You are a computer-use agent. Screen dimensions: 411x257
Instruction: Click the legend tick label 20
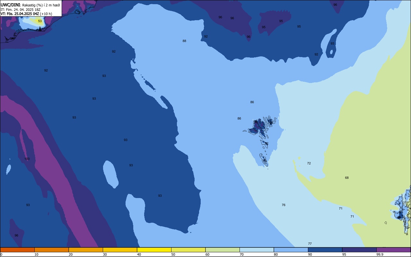click(x=71, y=254)
